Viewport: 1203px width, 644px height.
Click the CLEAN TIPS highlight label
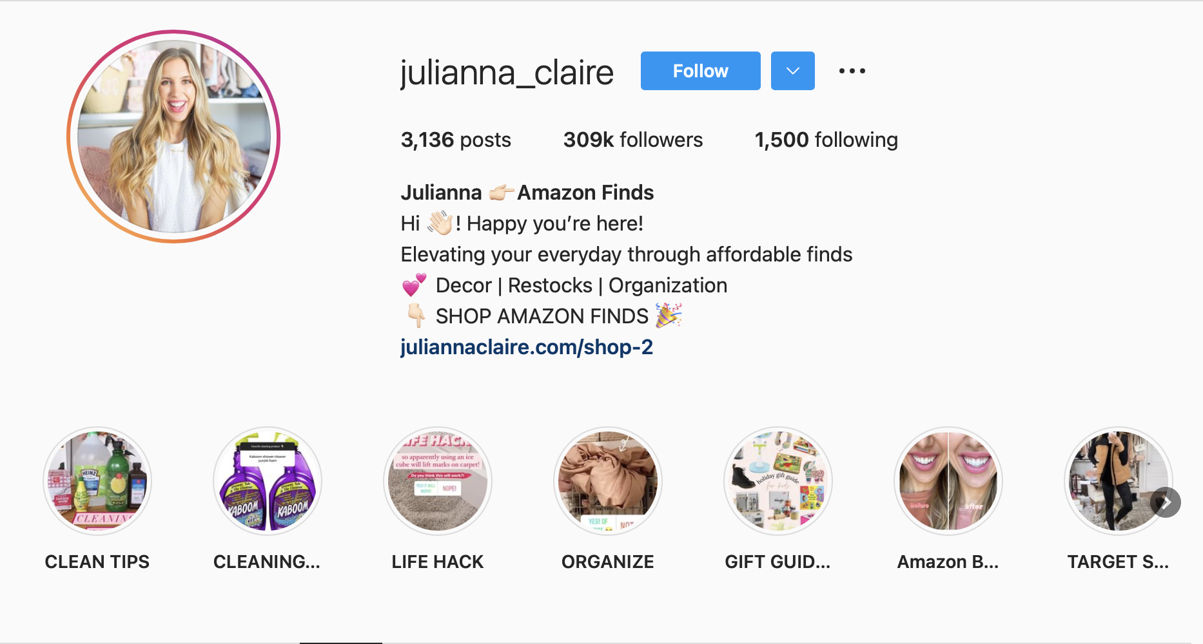pyautogui.click(x=97, y=562)
